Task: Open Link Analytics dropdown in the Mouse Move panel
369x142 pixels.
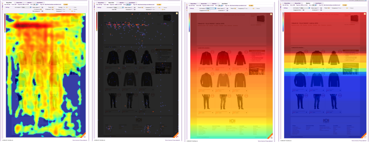Action: 27,7
